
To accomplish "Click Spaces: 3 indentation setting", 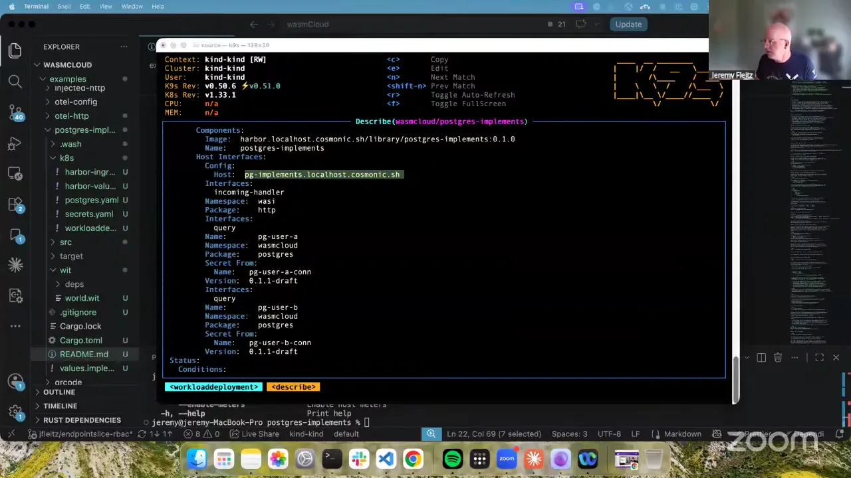I will [570, 434].
